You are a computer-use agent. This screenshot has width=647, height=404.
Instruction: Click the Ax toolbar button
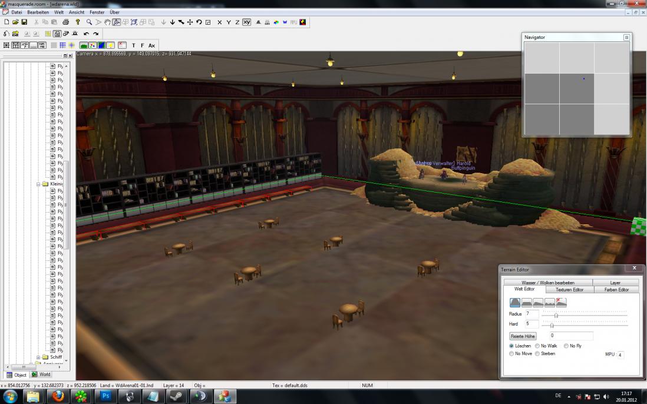tap(151, 45)
